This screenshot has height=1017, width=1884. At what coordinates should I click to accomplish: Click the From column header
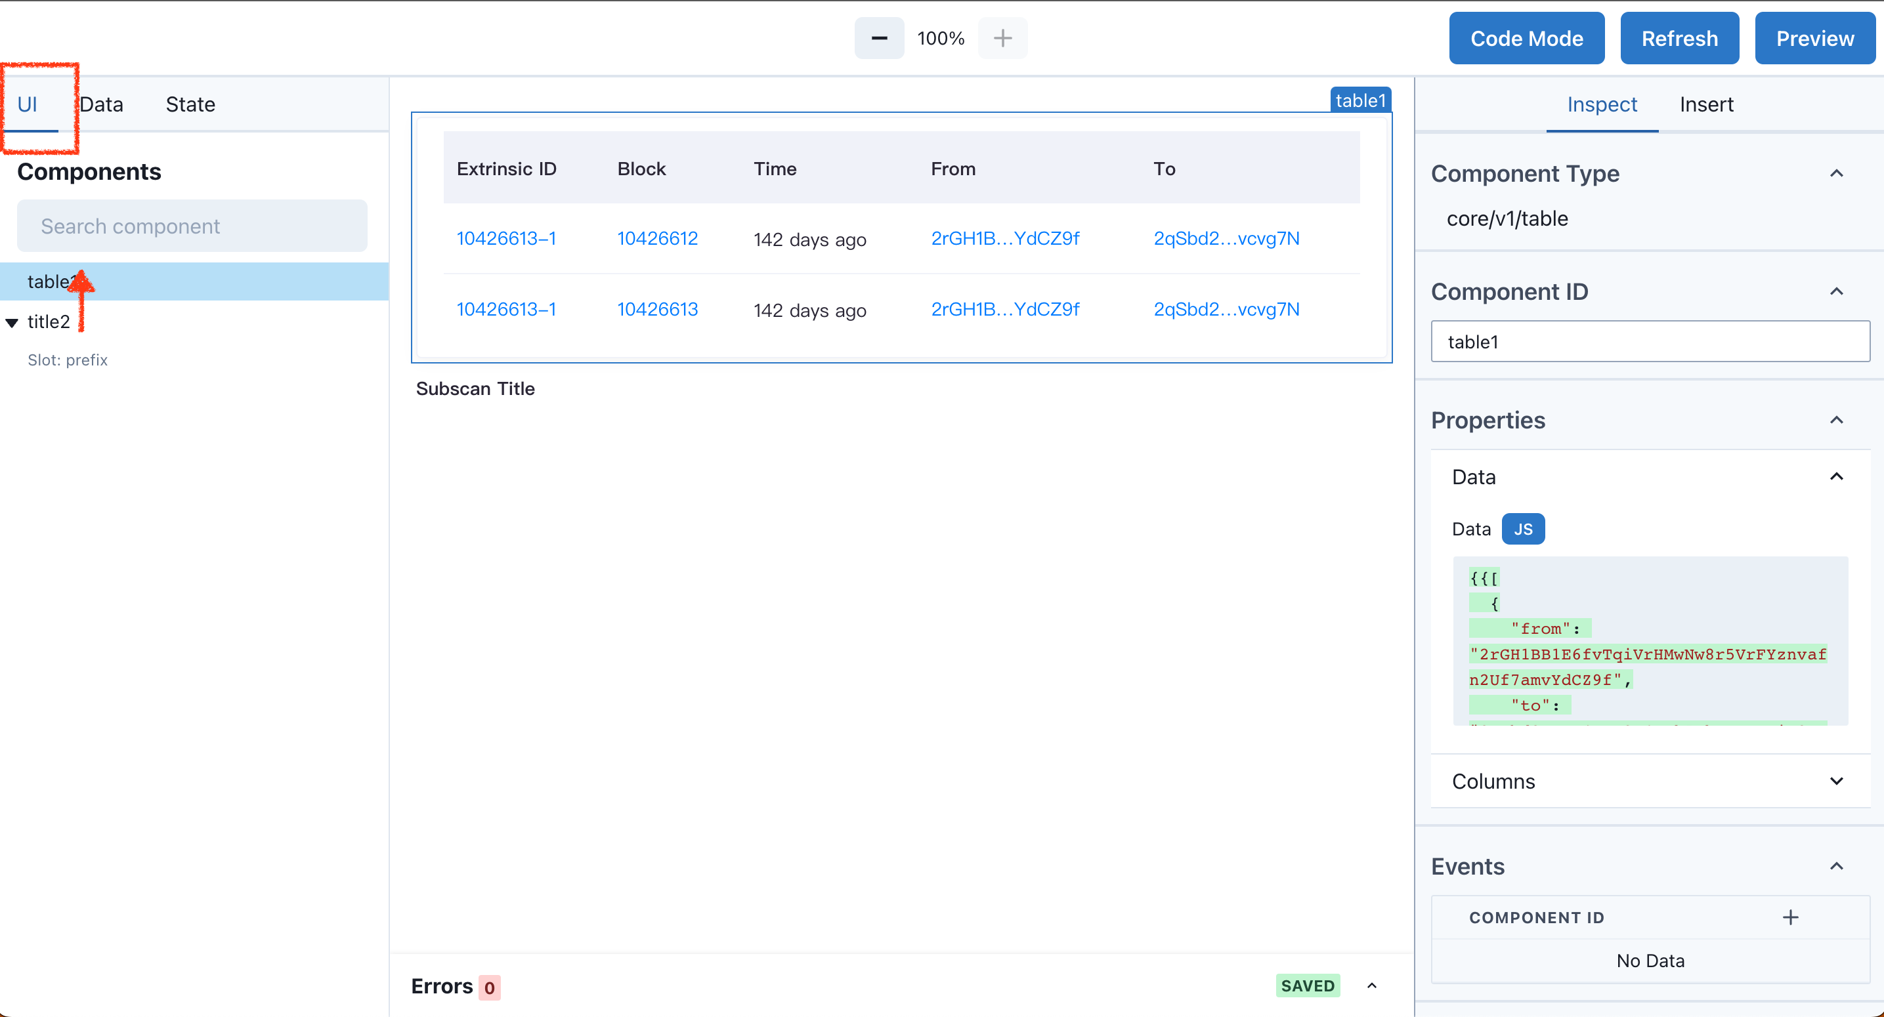point(953,169)
